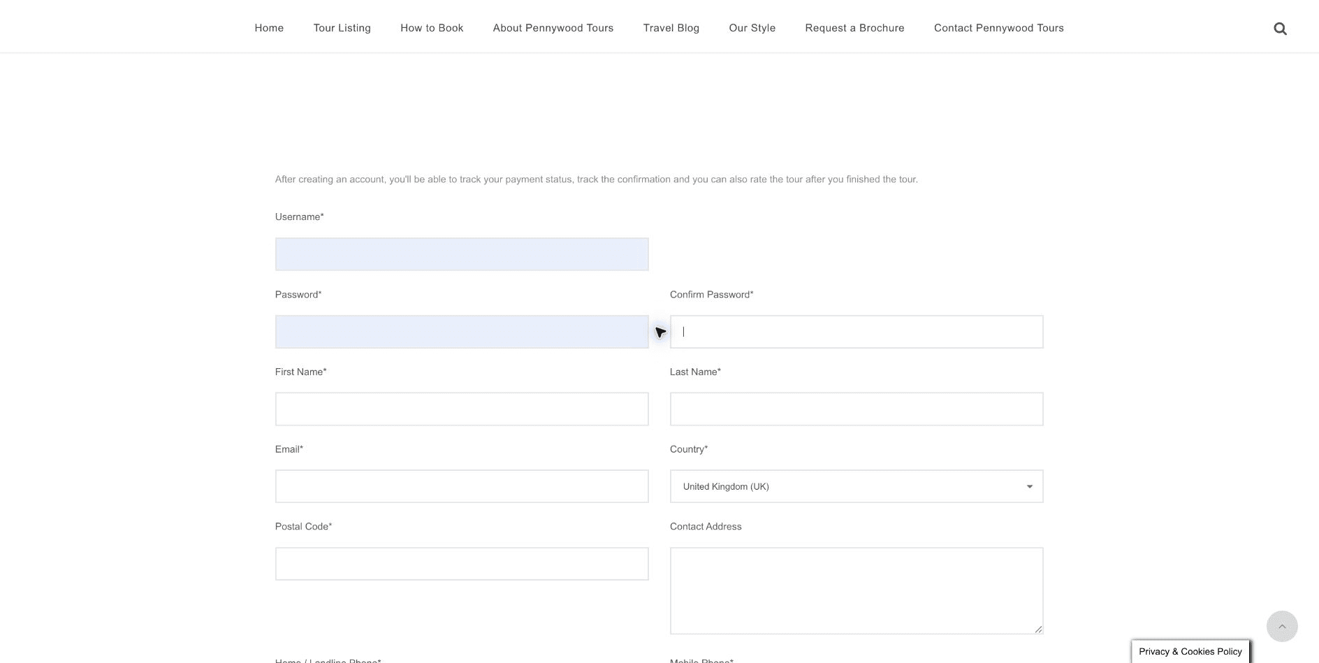1319x663 pixels.
Task: Click the Confirm Password* label
Action: pyautogui.click(x=712, y=295)
